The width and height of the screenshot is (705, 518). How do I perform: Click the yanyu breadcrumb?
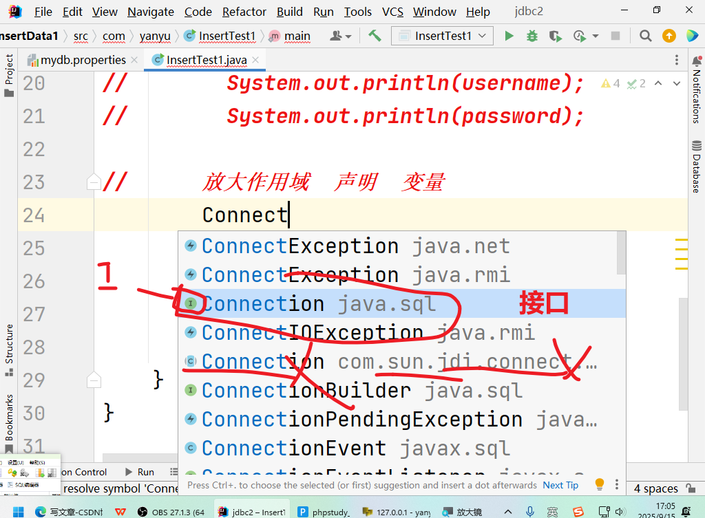click(x=155, y=36)
